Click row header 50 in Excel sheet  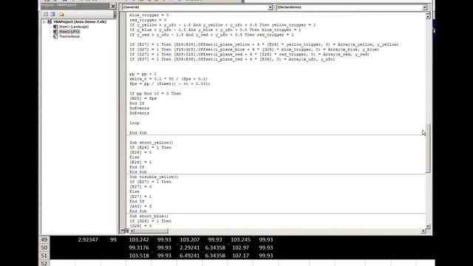44,248
